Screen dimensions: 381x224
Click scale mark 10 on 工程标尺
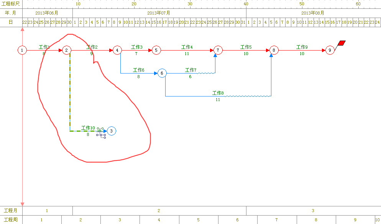coord(78,4)
